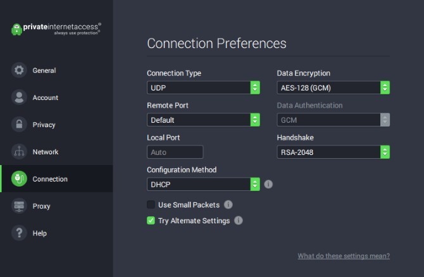Open "What do these settings mean?" link
This screenshot has height=277, width=424.
click(x=344, y=255)
